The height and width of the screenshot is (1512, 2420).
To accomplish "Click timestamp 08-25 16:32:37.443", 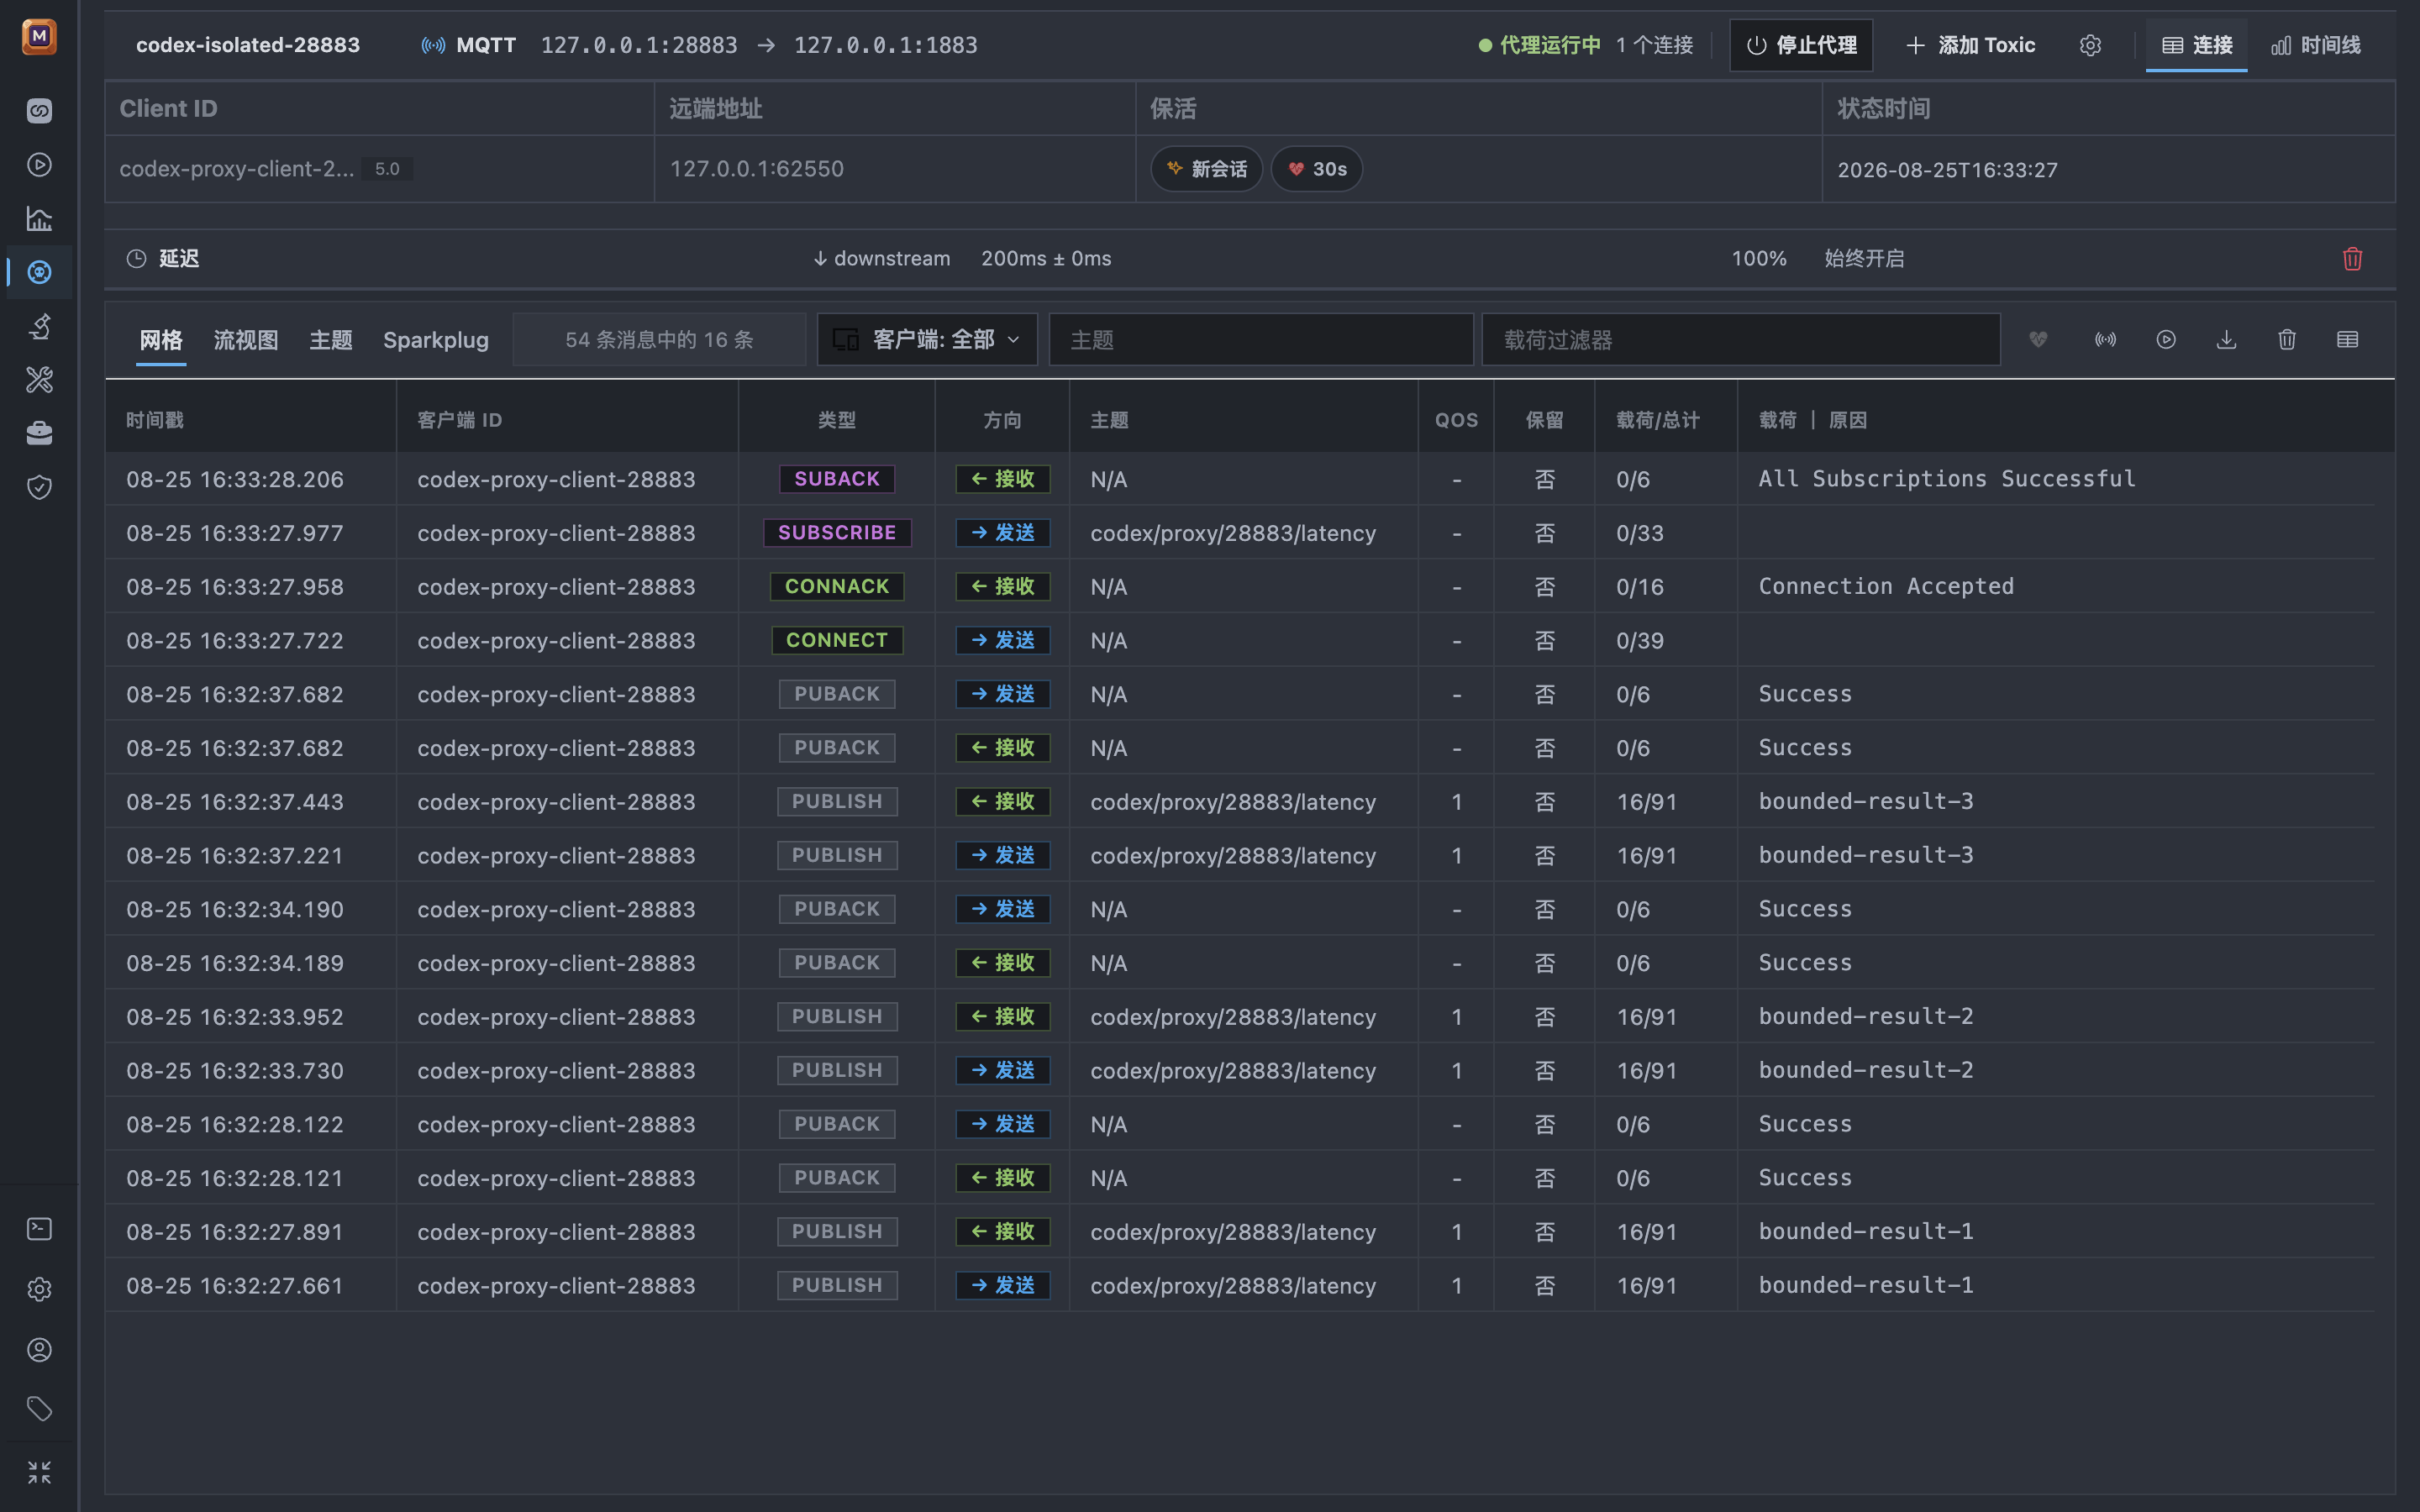I will pyautogui.click(x=235, y=802).
